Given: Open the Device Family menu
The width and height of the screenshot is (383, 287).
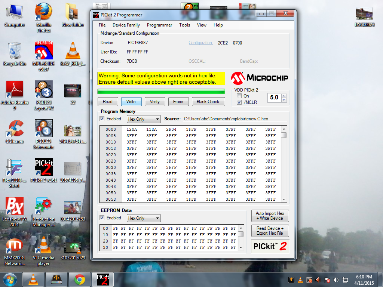Looking at the screenshot, I should coord(126,25).
